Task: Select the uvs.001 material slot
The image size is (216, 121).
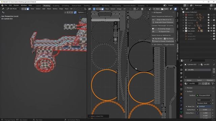Action: [x=198, y=70]
